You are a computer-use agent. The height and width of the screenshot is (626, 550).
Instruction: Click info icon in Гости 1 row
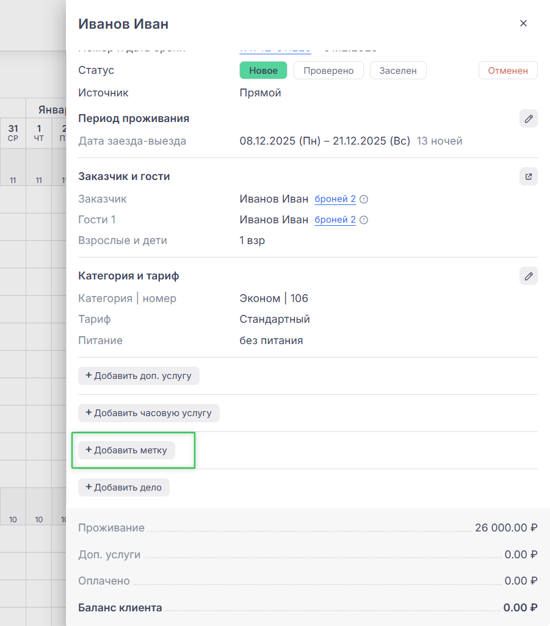pos(364,220)
